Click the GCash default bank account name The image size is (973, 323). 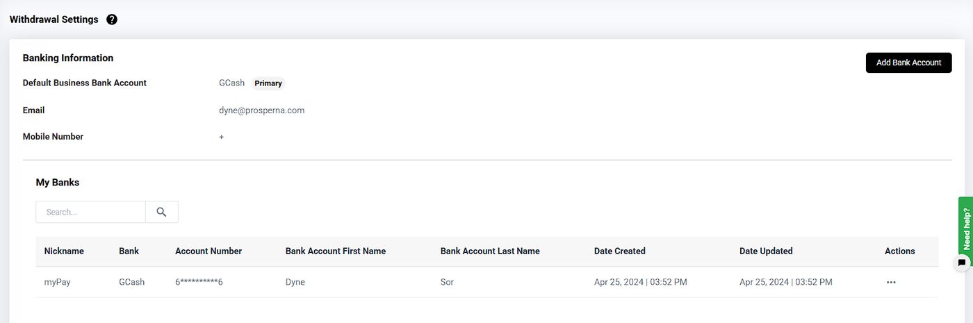[231, 83]
